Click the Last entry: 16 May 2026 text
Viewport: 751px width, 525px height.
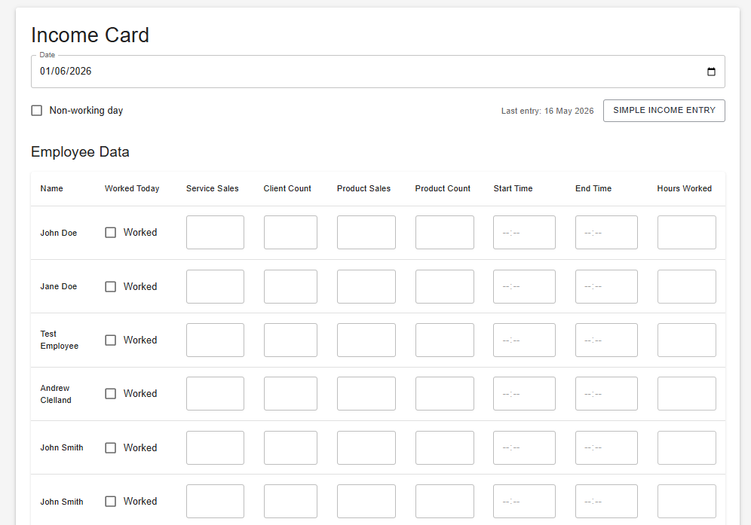[x=547, y=111]
